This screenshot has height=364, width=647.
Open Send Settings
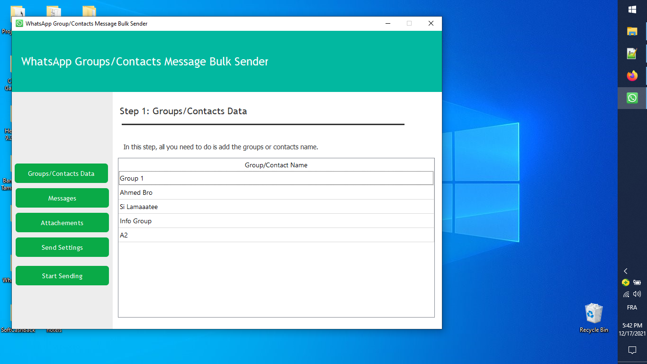coord(62,247)
